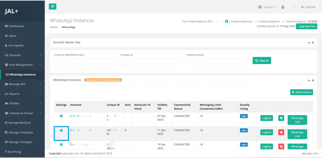Viewport: 322px width, 158px height.
Task: Open settings gear for third instance row
Action: click(61, 144)
